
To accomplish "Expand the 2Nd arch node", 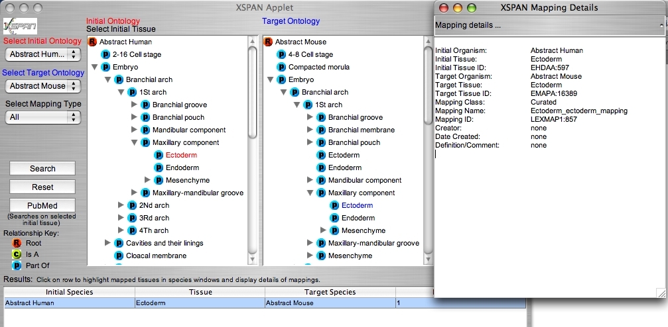I will point(121,205).
